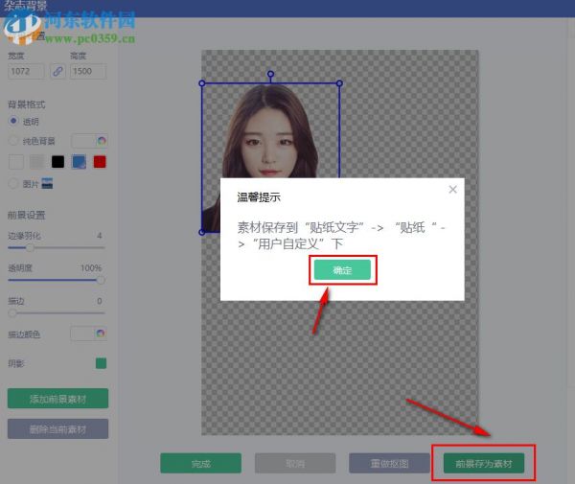
Task: Click the top rotation handle of photo
Action: [270, 74]
